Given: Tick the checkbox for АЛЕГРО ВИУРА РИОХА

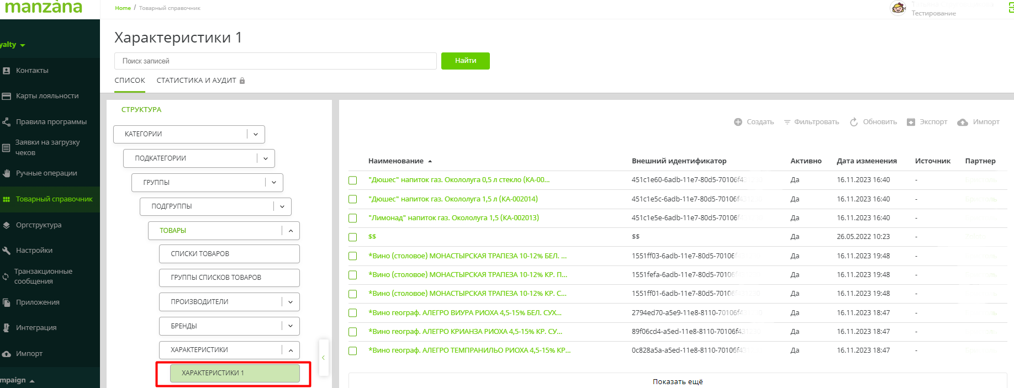Looking at the screenshot, I should (353, 313).
